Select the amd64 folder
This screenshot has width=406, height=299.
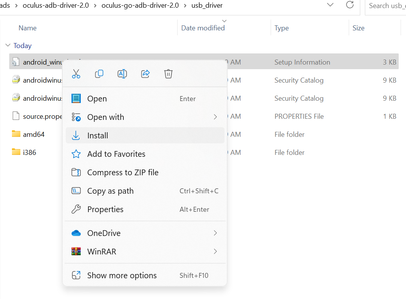(x=33, y=135)
